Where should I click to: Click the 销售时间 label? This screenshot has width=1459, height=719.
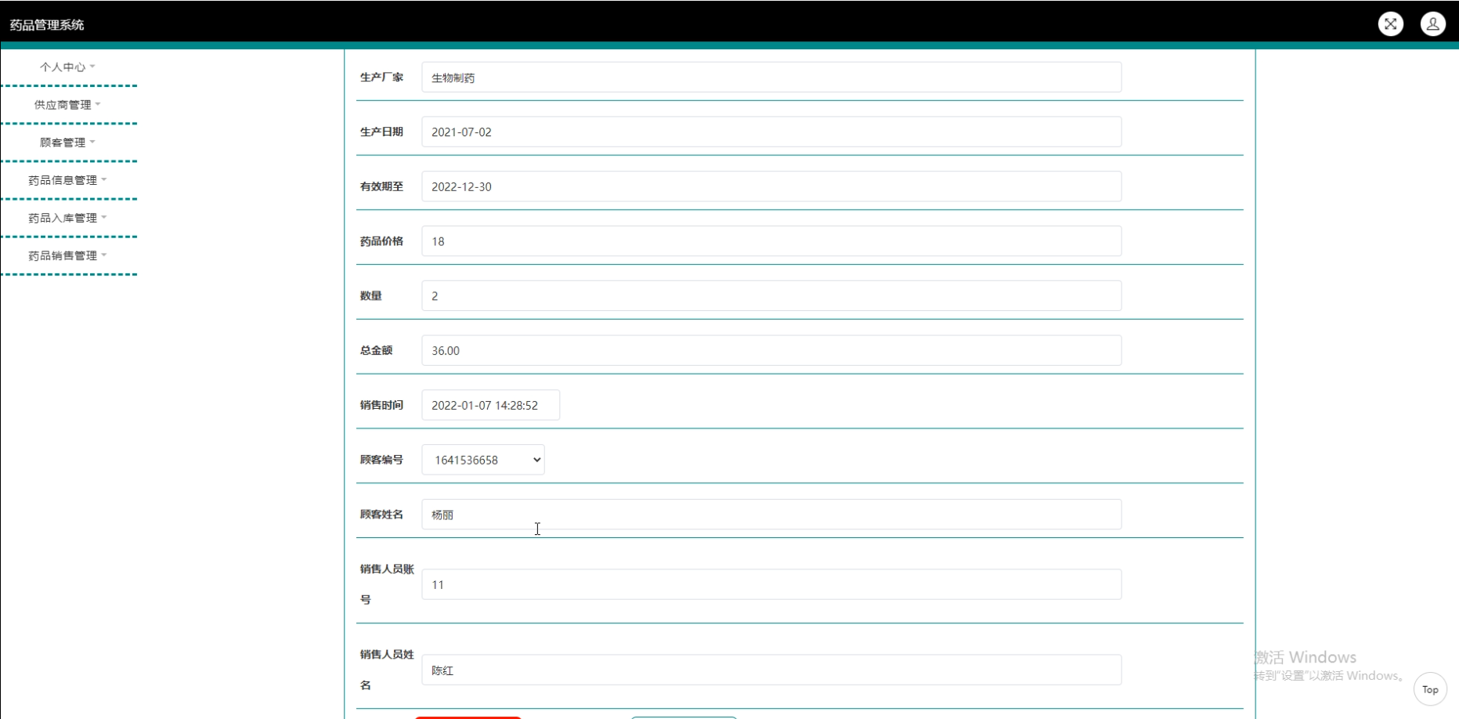(x=381, y=405)
